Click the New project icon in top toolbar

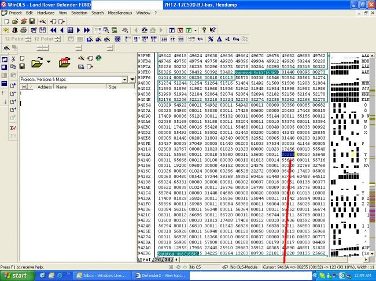(x=7, y=22)
